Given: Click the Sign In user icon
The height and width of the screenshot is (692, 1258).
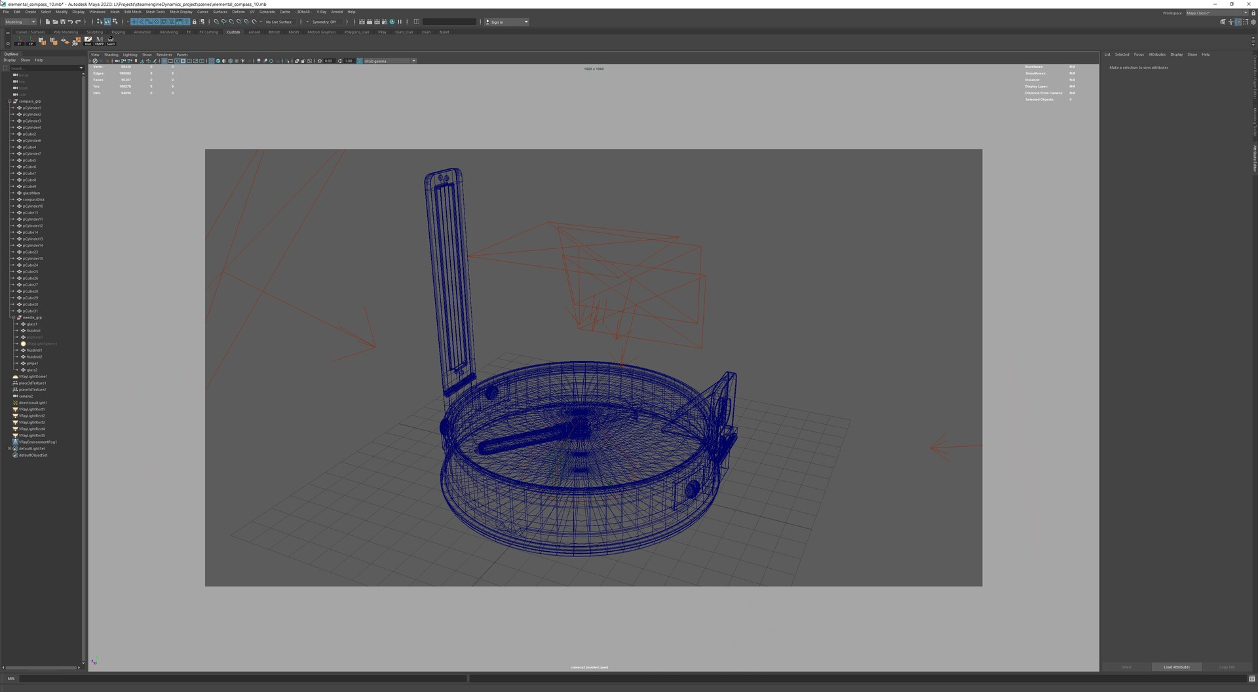Looking at the screenshot, I should [487, 22].
